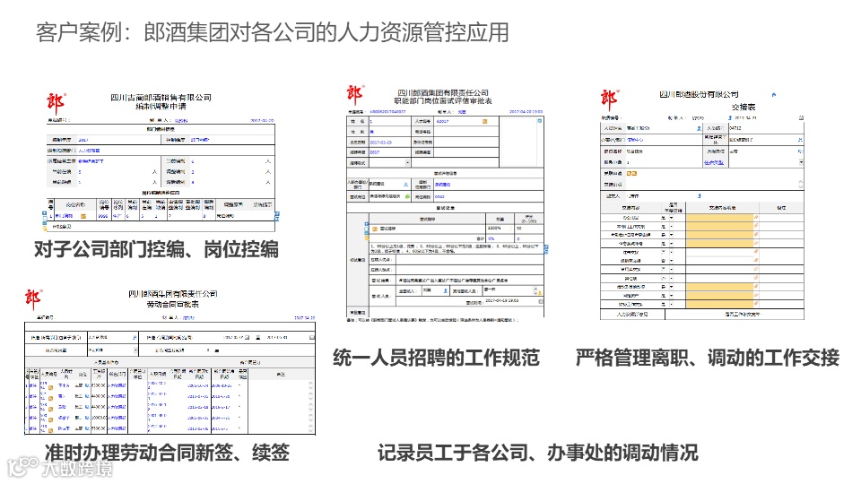This screenshot has width=861, height=484.
Task: Click the orange icon beside 人才编号 on interview form
Action: [x=485, y=121]
